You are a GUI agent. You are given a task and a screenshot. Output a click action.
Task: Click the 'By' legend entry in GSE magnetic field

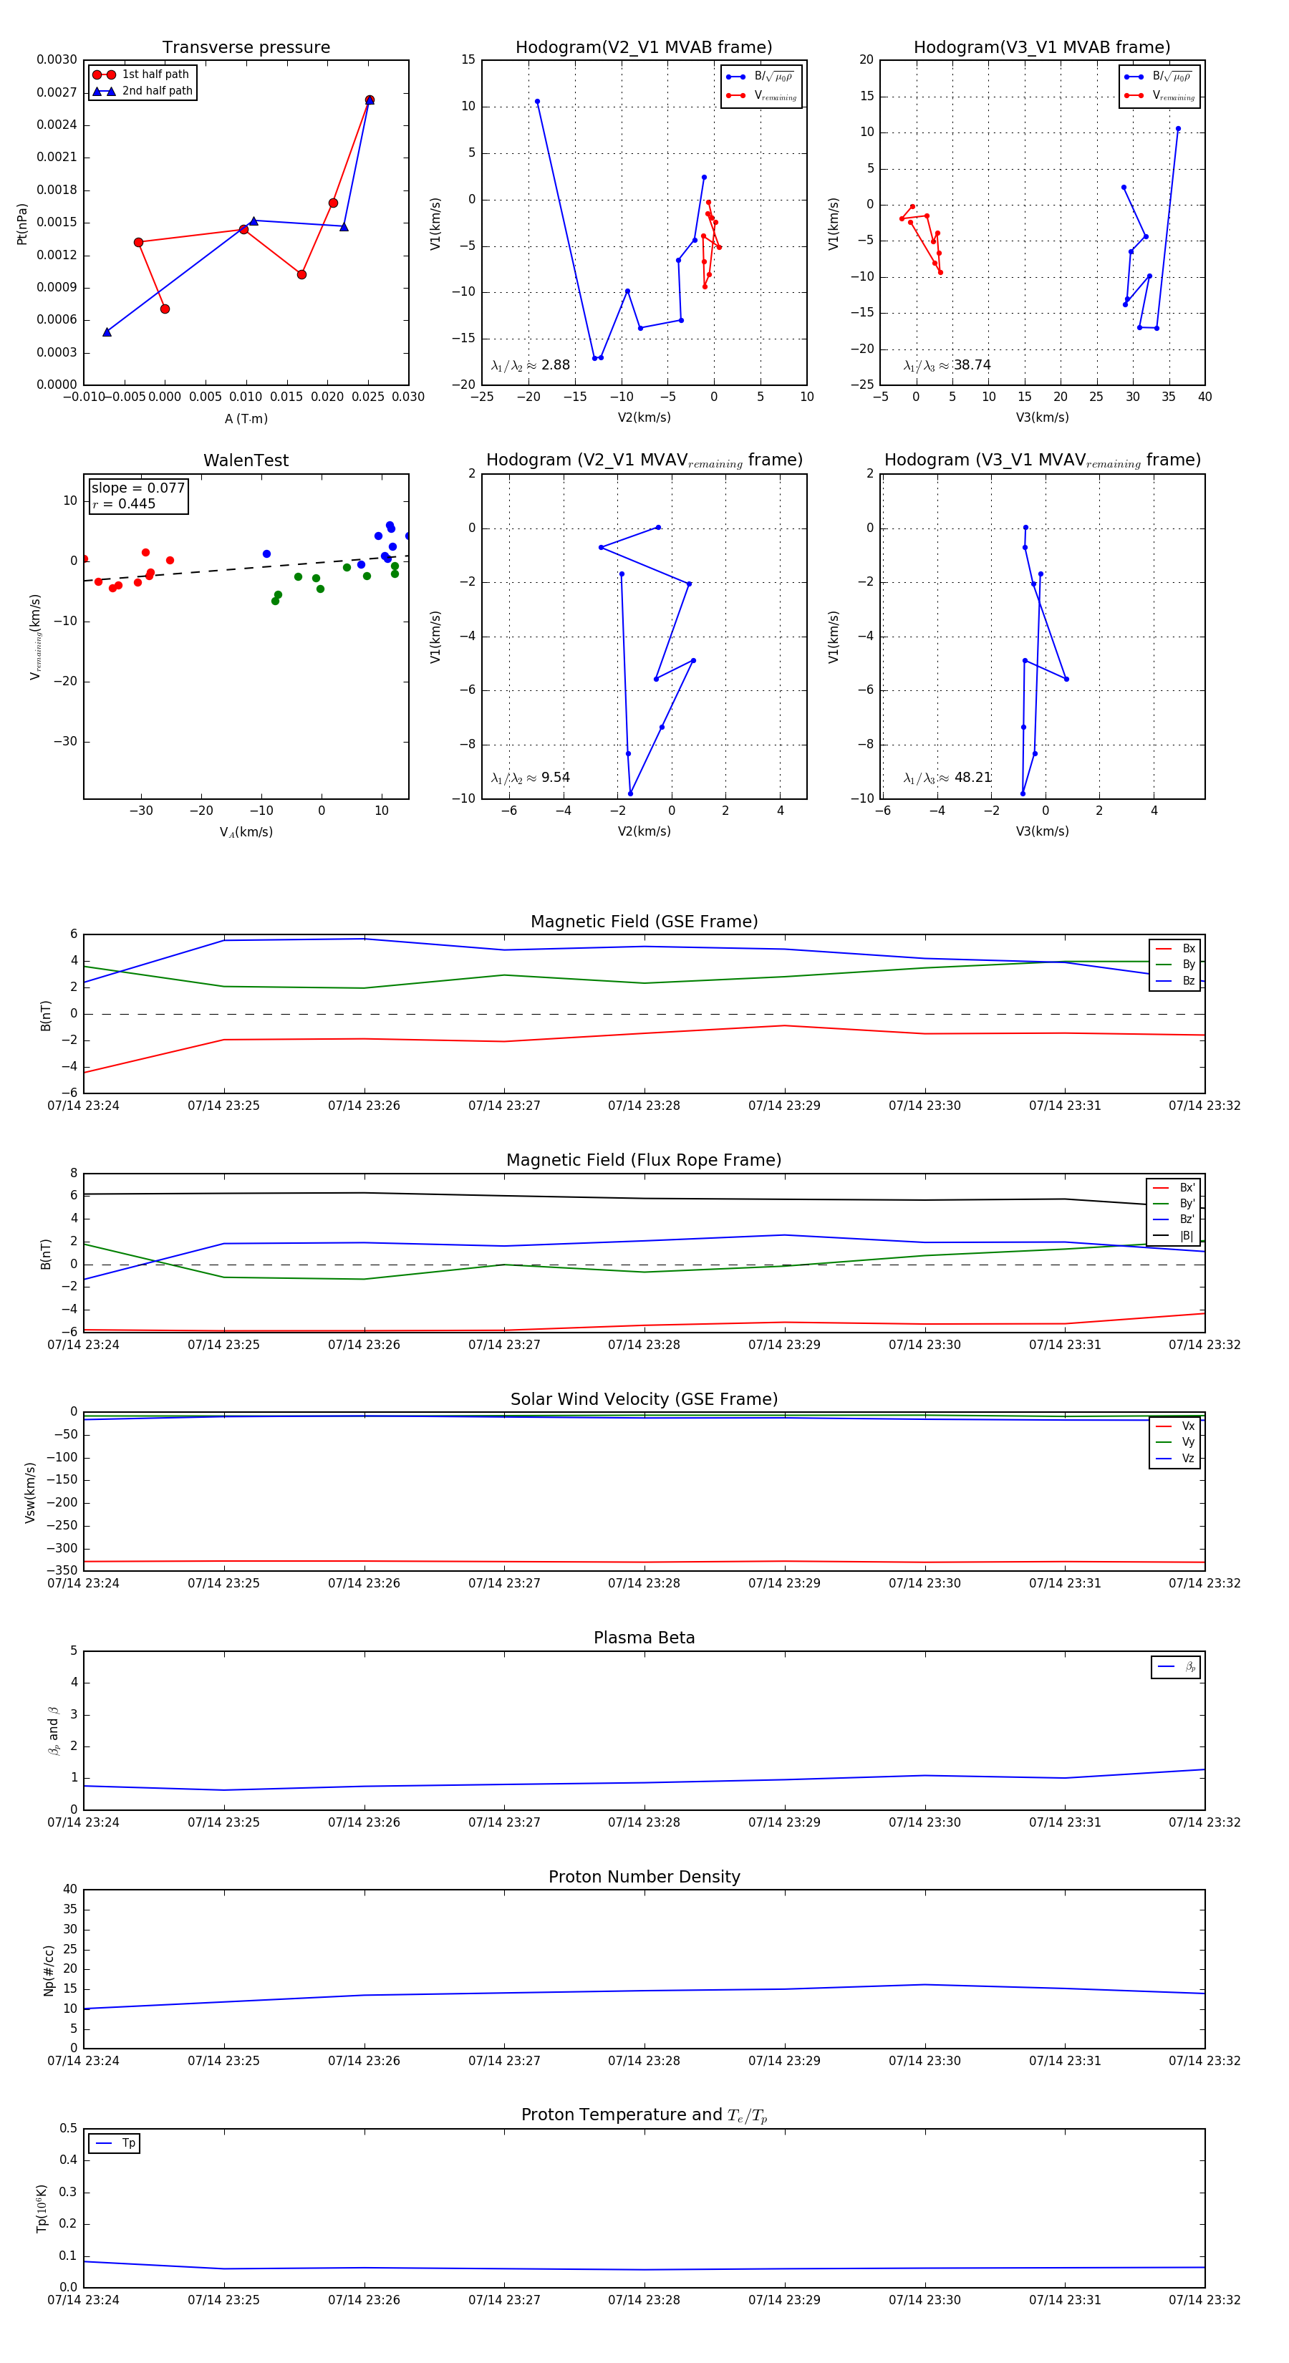[1175, 964]
